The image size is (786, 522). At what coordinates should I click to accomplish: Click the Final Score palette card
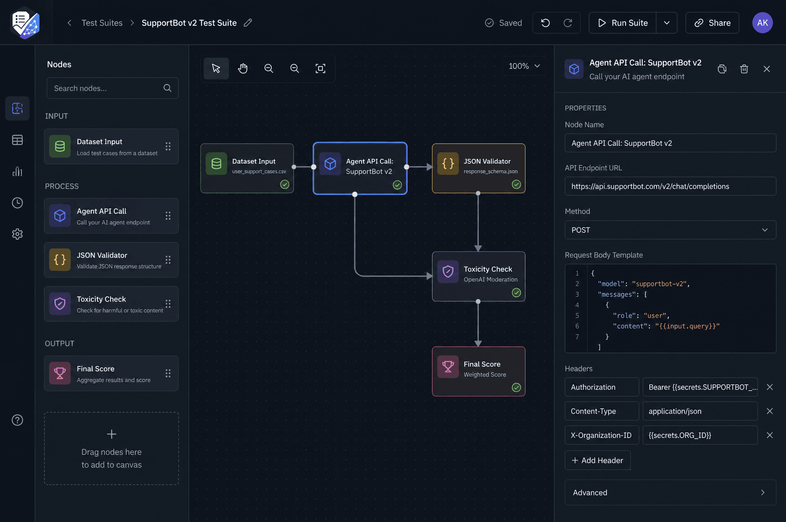[x=111, y=373]
